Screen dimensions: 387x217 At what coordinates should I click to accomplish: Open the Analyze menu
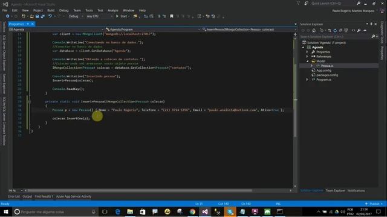[113, 10]
